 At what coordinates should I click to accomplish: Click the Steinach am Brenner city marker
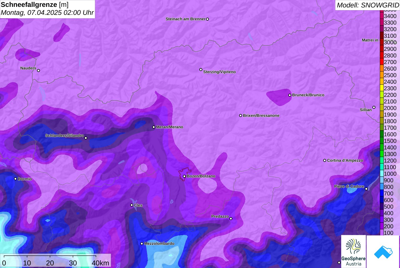(x=207, y=19)
